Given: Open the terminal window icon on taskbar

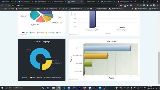Looking at the screenshot, I should pyautogui.click(x=95, y=88).
